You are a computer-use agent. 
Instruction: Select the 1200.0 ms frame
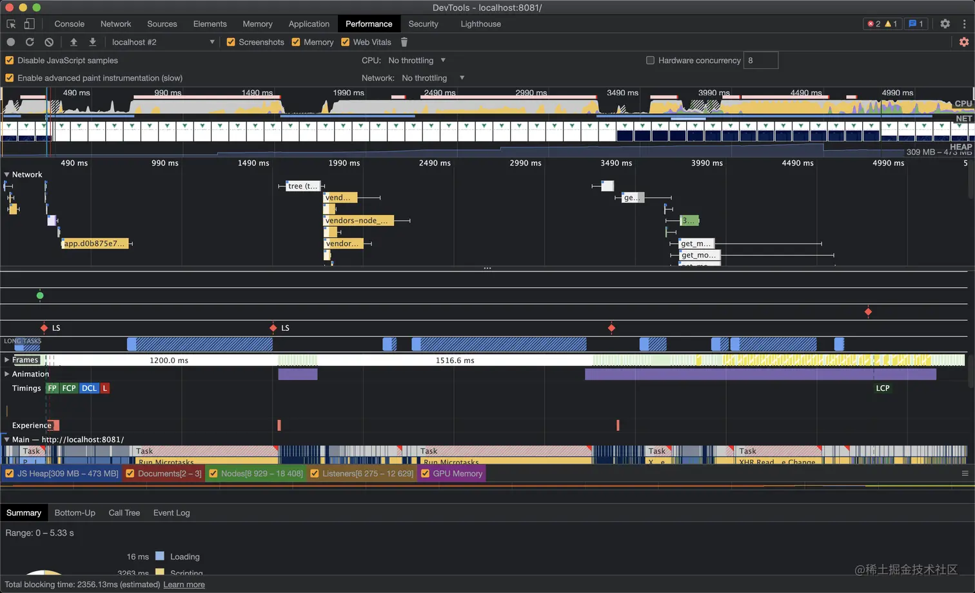click(169, 361)
